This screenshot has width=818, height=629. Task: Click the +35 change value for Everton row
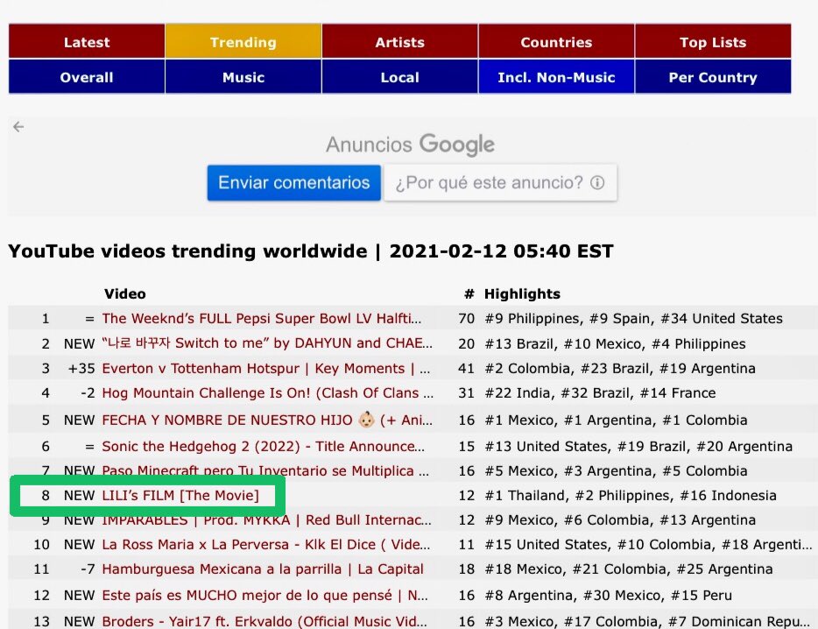(82, 368)
